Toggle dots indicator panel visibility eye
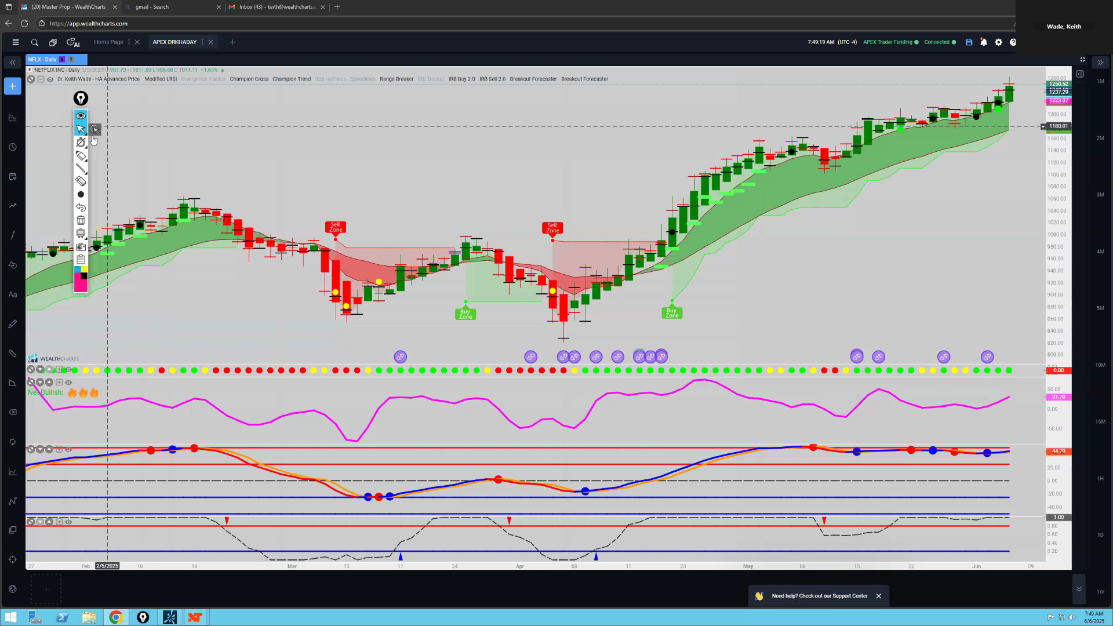This screenshot has height=626, width=1113. point(68,370)
